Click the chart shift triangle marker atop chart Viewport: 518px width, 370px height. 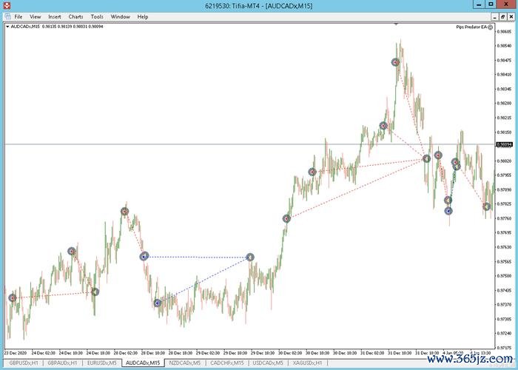point(396,24)
